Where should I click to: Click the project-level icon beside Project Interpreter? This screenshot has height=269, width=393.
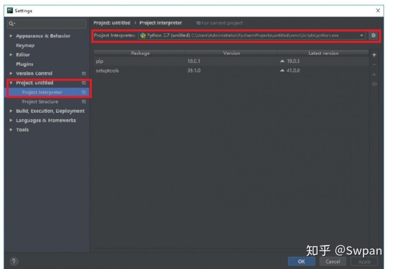pyautogui.click(x=84, y=92)
